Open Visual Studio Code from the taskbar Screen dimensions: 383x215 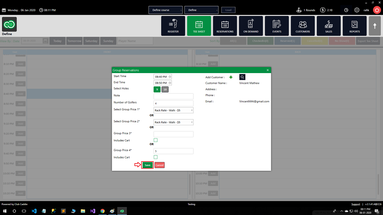[34, 211]
